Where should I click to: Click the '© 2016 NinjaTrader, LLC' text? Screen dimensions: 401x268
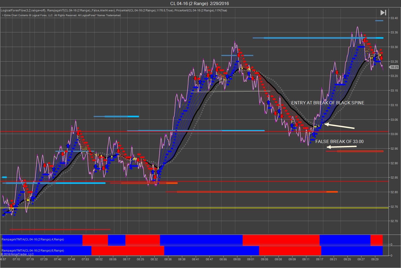click(x=17, y=254)
